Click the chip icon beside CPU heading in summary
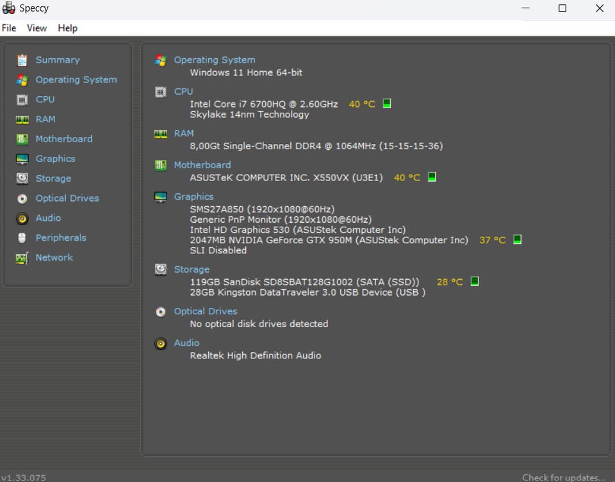The height and width of the screenshot is (482, 615). pyautogui.click(x=160, y=92)
